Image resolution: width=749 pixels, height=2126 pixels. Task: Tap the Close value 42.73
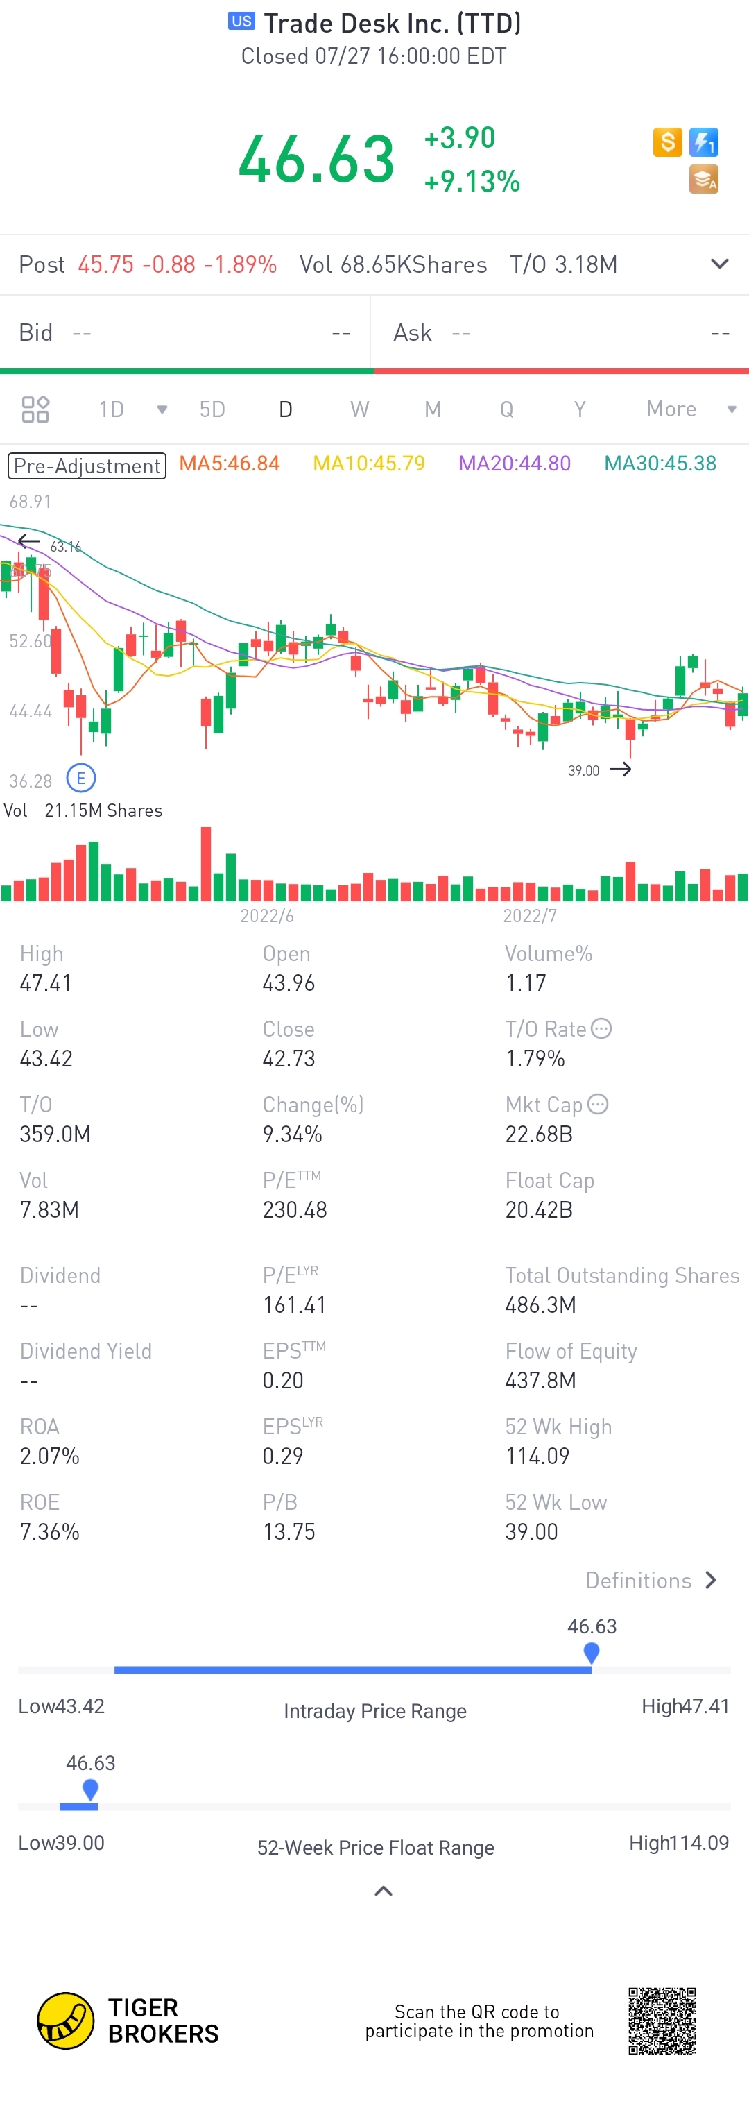click(x=289, y=1059)
